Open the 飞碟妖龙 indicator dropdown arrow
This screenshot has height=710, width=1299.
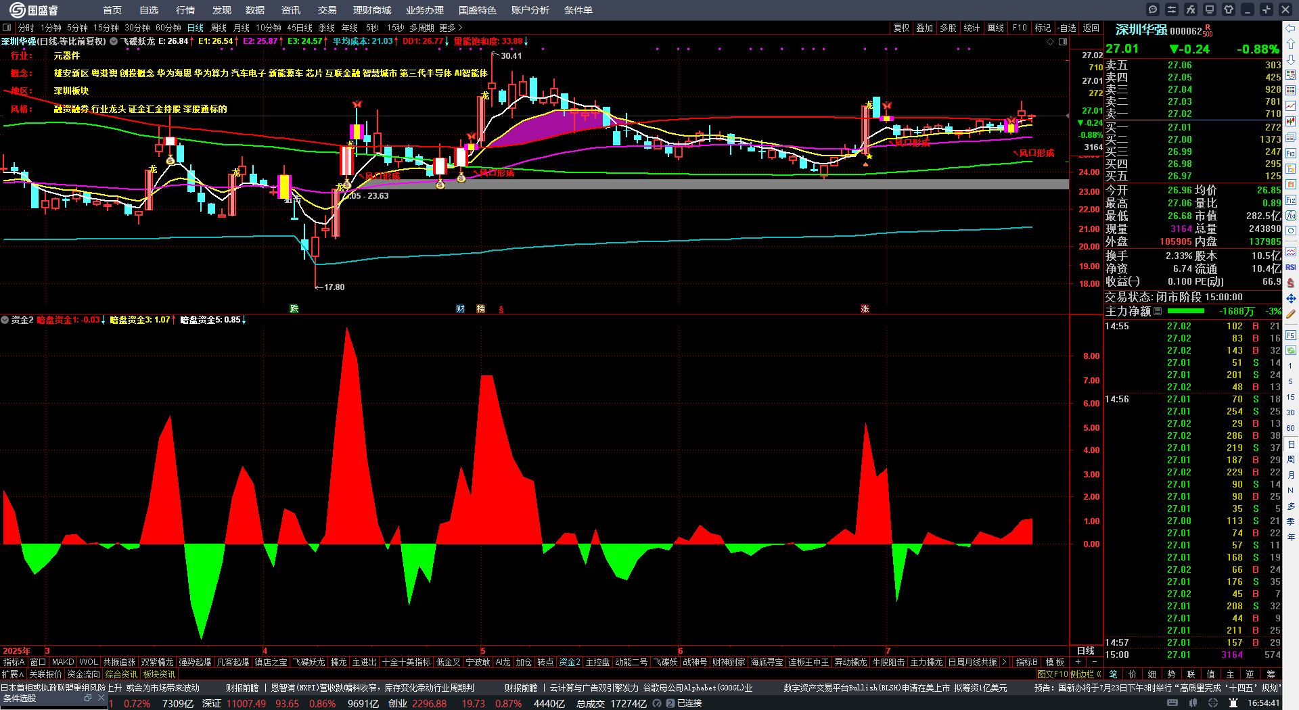click(114, 41)
